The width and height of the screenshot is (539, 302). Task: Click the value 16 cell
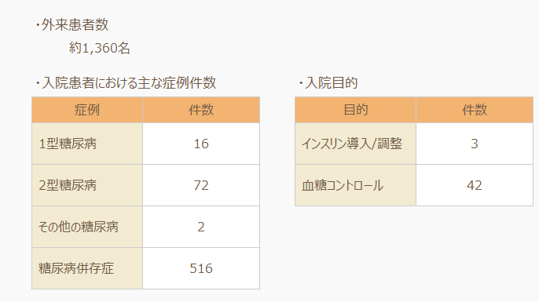point(201,144)
